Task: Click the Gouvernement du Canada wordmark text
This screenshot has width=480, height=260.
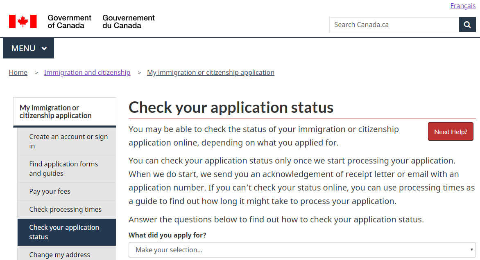Action: 129,22
